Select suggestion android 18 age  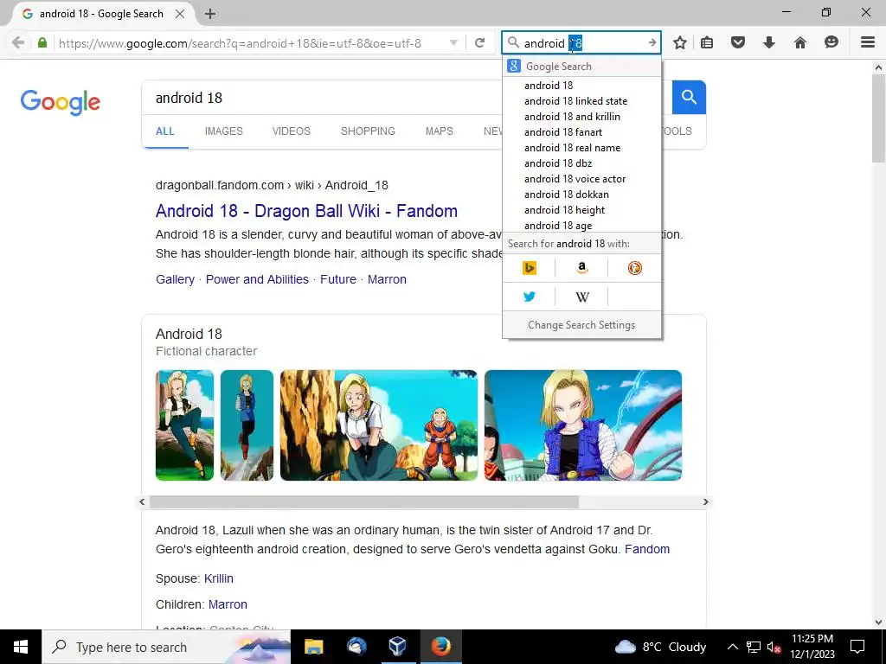[x=581, y=226]
